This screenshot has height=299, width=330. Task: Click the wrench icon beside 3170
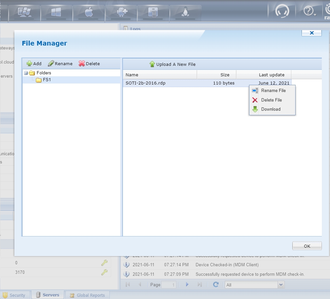pyautogui.click(x=104, y=272)
